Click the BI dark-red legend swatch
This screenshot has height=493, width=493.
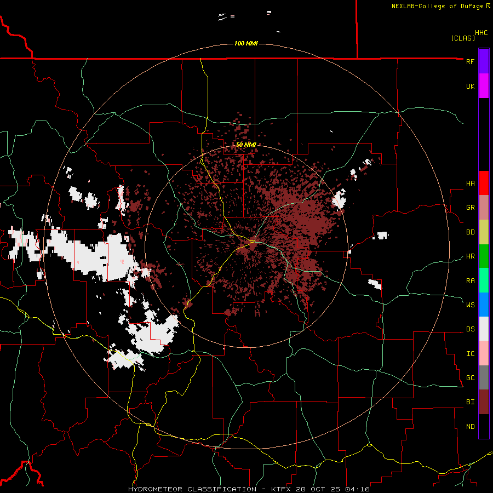484,402
